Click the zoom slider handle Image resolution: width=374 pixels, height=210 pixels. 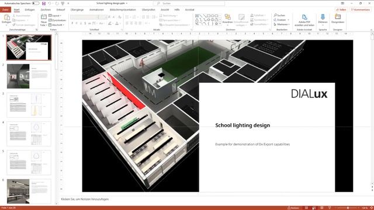[x=348, y=208]
